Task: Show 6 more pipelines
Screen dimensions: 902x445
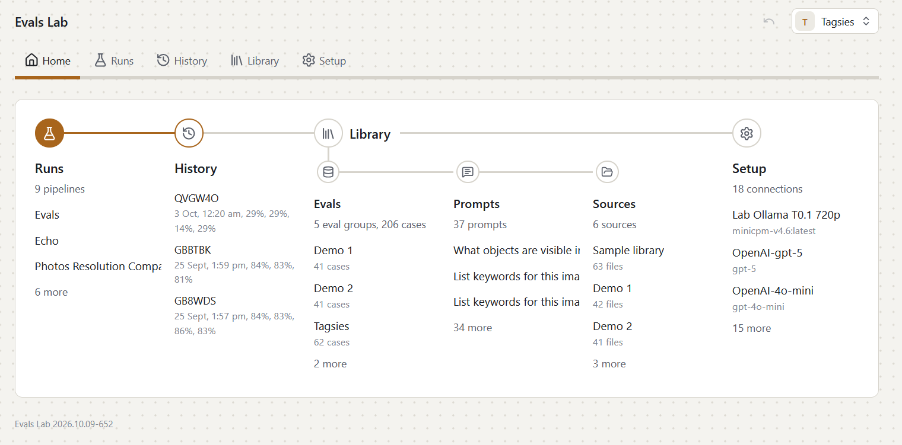Action: (52, 292)
